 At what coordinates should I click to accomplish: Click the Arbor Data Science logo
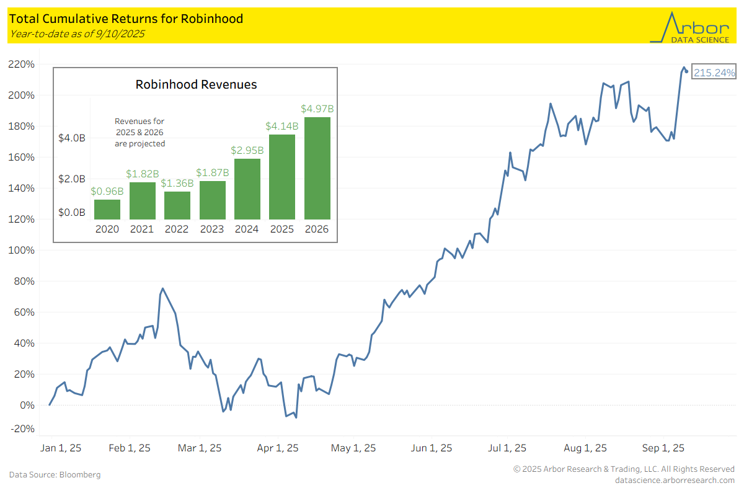point(689,27)
